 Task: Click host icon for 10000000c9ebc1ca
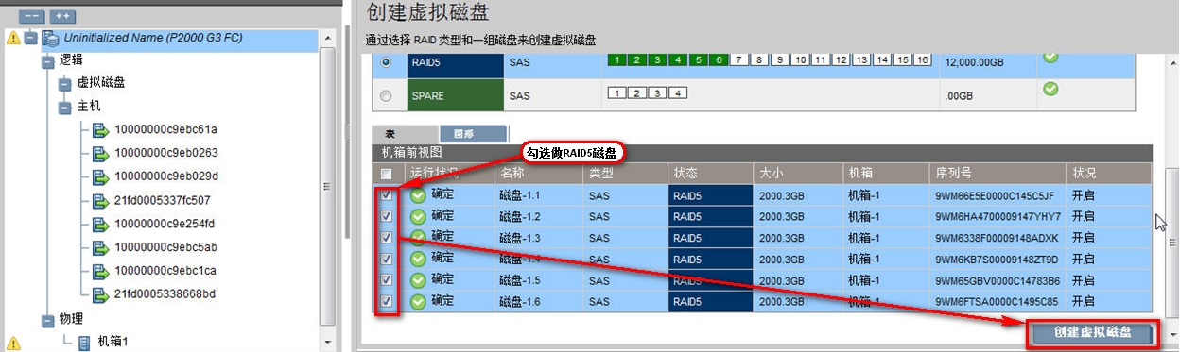[x=100, y=271]
